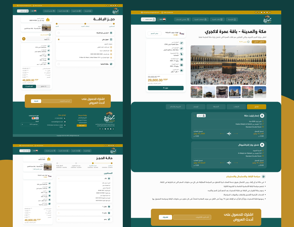The width and height of the screenshot is (294, 227).
Task: Open X (Twitter) icon in package details page top bar
Action: [259, 12]
